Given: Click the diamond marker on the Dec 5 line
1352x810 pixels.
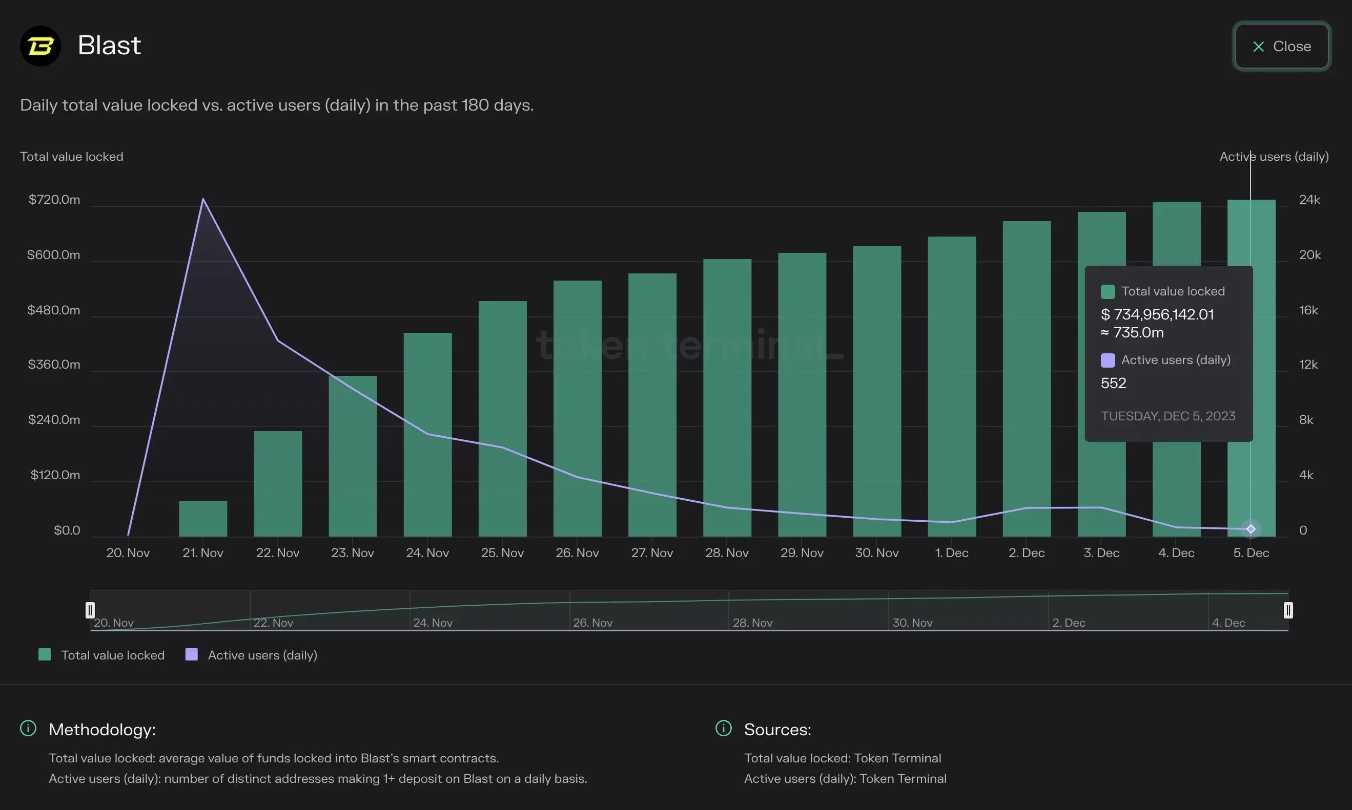Looking at the screenshot, I should [1251, 529].
